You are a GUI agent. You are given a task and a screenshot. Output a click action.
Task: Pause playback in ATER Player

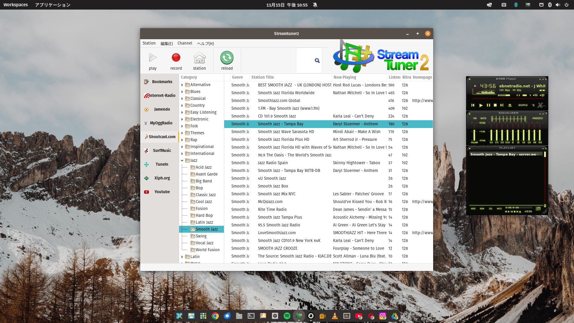click(x=488, y=105)
